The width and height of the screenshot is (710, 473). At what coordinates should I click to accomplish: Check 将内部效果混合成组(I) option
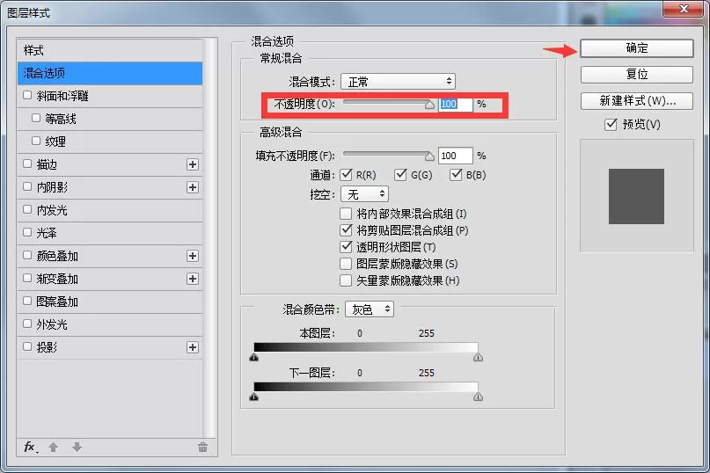point(346,213)
